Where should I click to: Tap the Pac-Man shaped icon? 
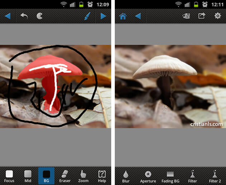point(40,16)
